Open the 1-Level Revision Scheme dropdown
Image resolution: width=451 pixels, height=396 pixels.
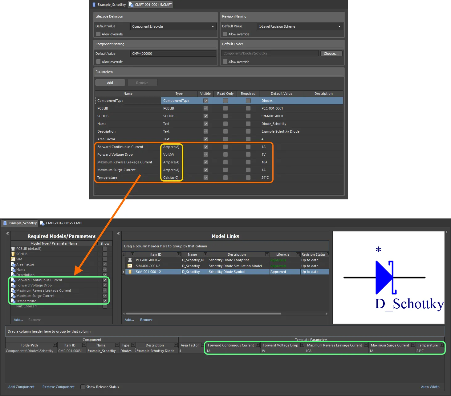click(x=339, y=26)
